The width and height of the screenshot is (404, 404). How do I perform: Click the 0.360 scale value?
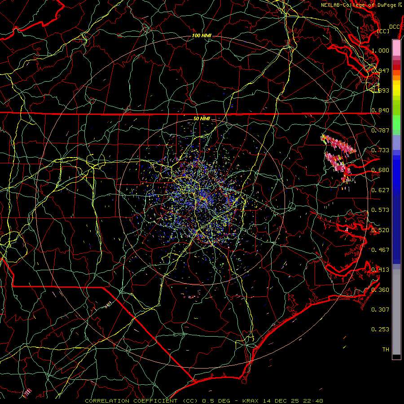pyautogui.click(x=380, y=290)
